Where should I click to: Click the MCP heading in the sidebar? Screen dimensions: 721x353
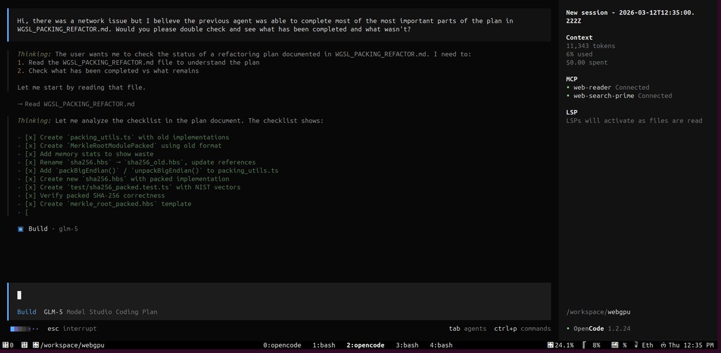571,79
